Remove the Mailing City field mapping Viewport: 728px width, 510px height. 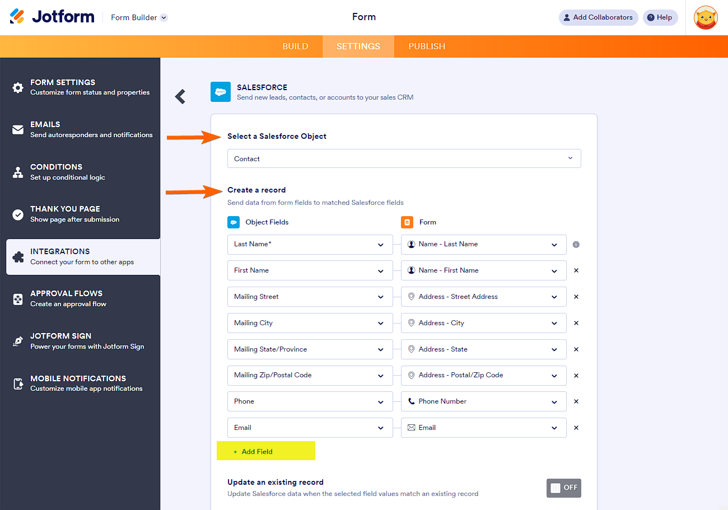[576, 323]
